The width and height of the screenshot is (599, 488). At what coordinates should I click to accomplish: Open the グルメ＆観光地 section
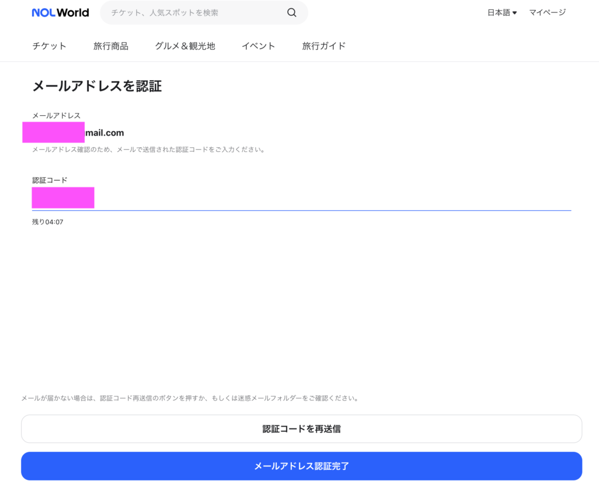point(185,46)
